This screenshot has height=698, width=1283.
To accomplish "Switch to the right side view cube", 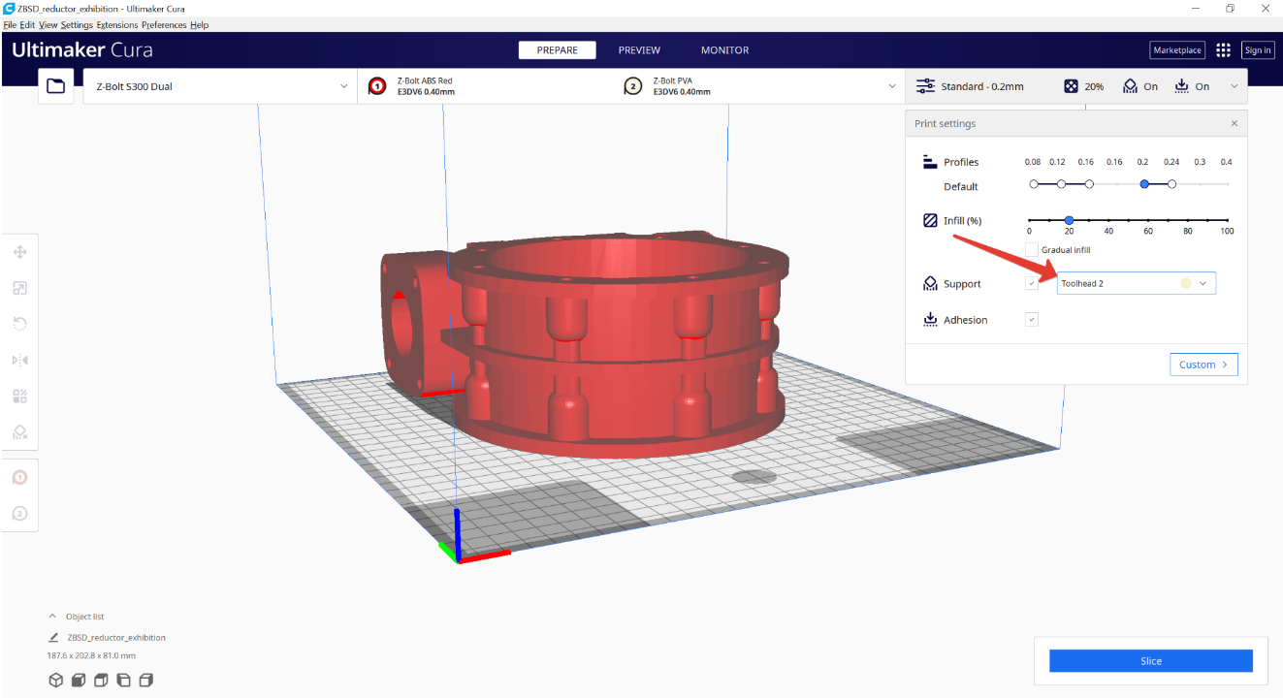I will (x=145, y=681).
